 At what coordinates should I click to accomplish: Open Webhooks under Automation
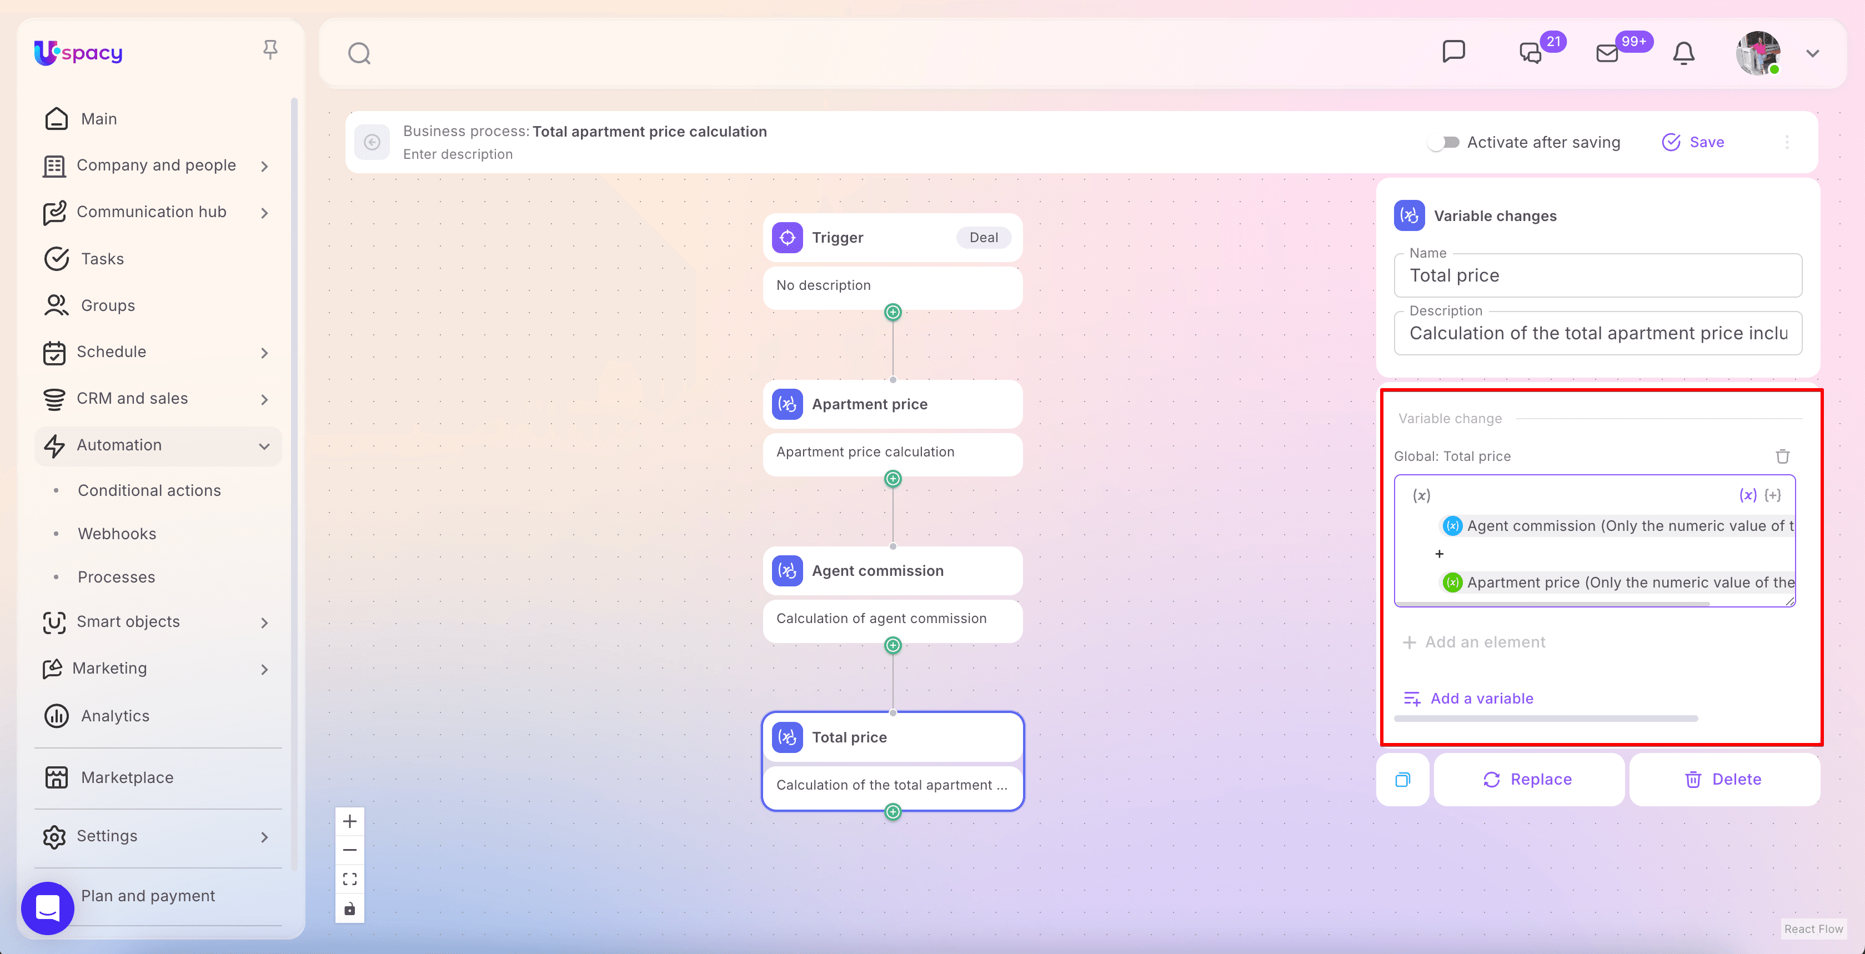117,534
